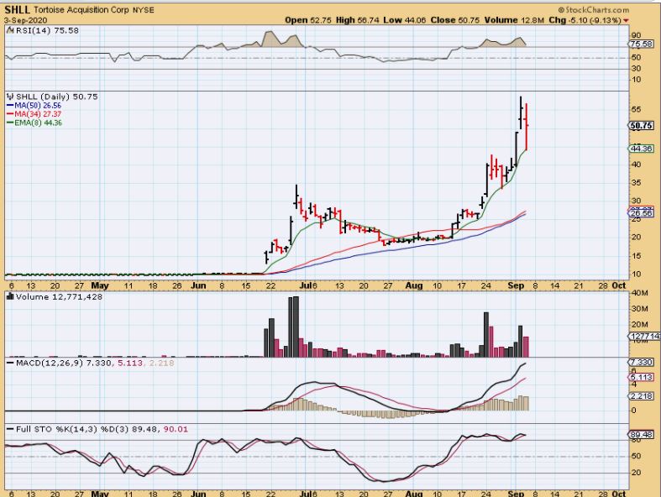Click the Close 50.75 value in header

point(455,20)
